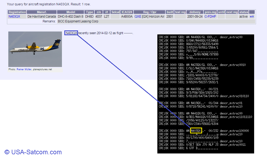Click the Selcal column header

click(115, 12)
